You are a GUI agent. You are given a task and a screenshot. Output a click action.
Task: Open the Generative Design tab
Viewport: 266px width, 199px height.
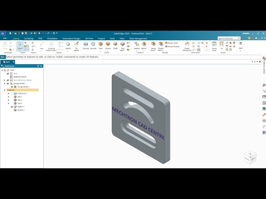(x=71, y=39)
